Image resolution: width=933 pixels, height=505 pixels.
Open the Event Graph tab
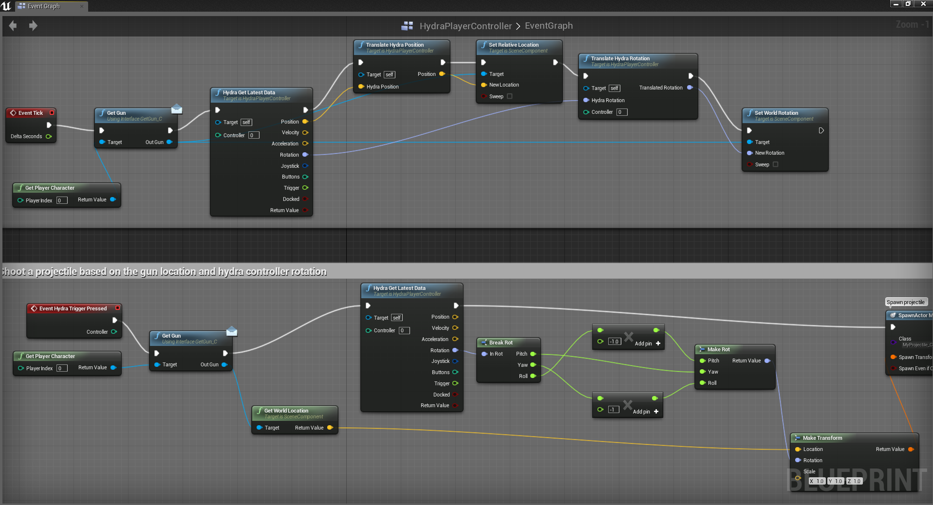43,6
